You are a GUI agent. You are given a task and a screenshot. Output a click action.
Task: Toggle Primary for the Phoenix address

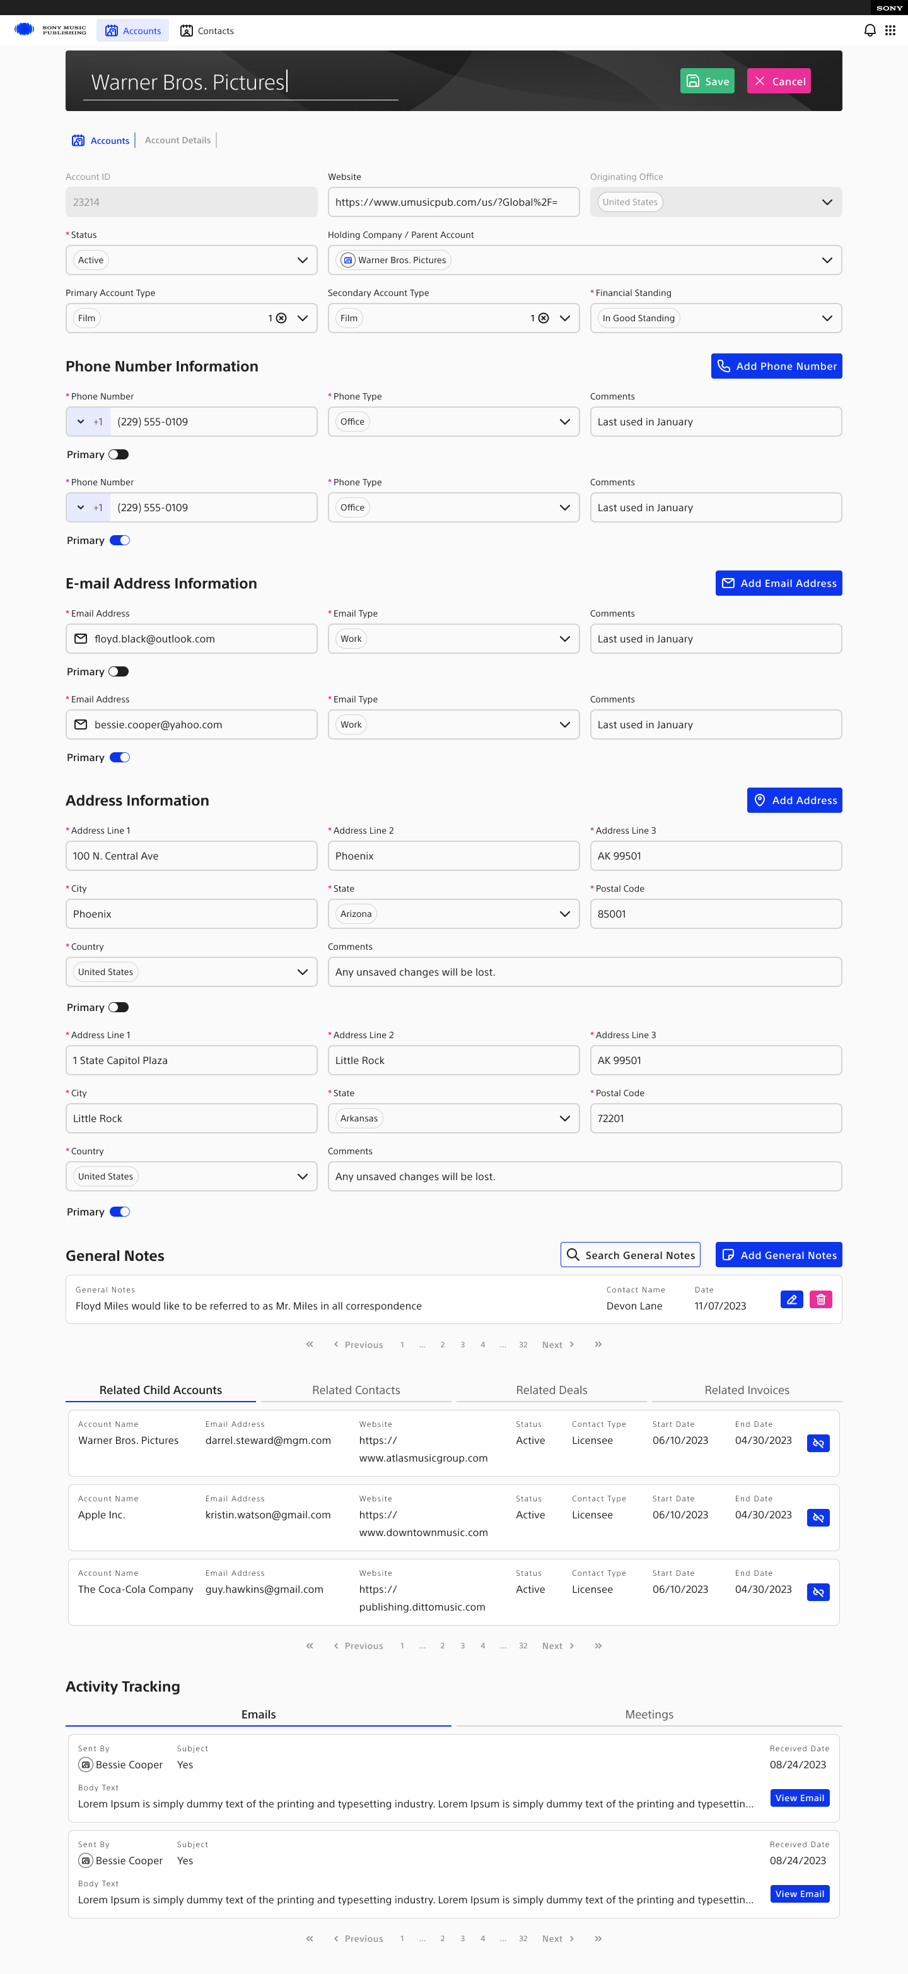119,1007
